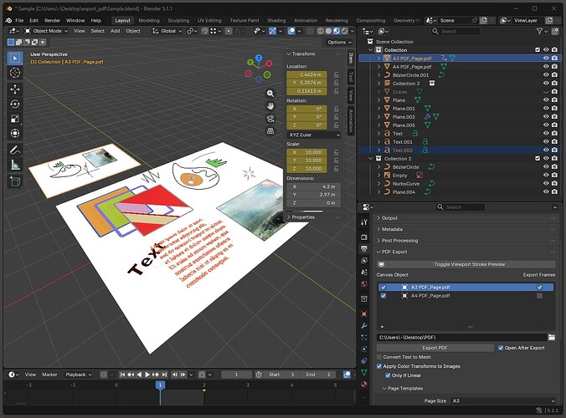Click the Export PDF button
Viewport: 566px width, 418px height.
(435, 348)
